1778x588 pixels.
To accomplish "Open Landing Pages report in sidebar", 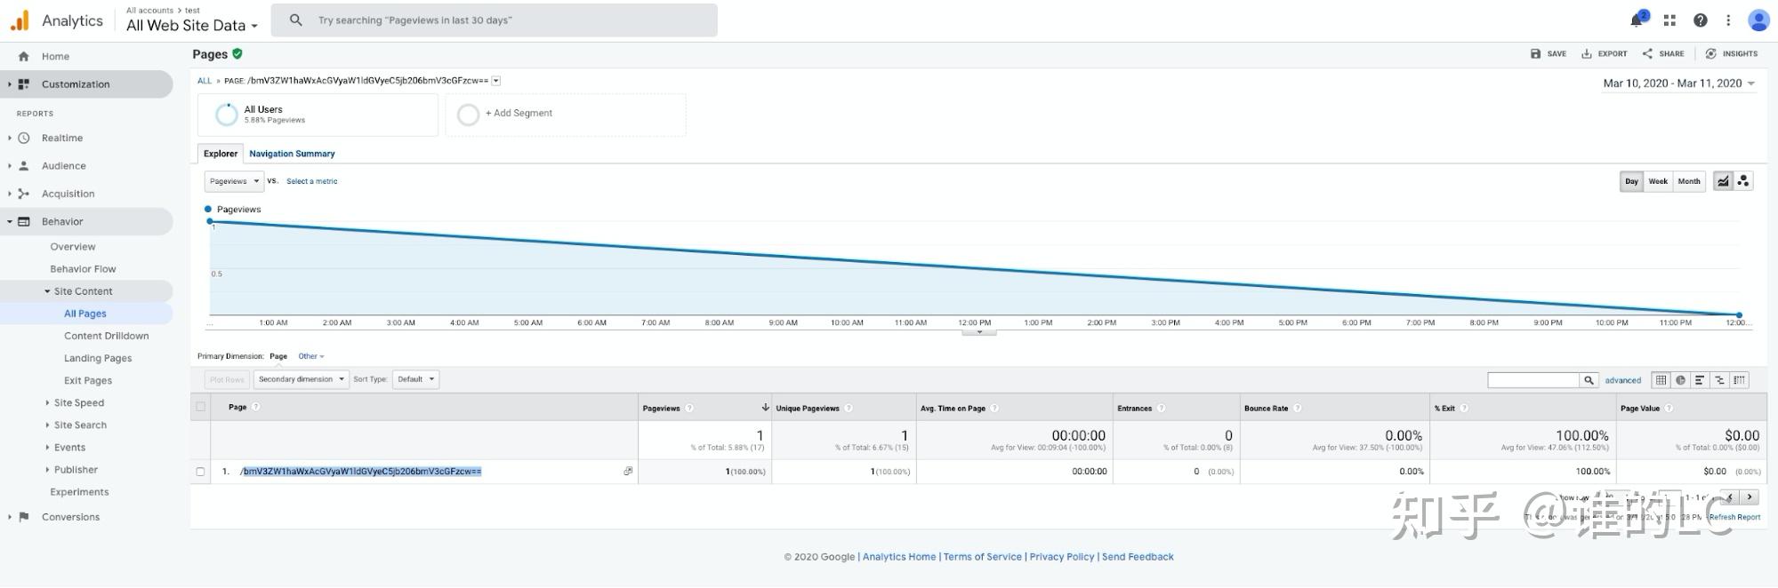I will (98, 359).
